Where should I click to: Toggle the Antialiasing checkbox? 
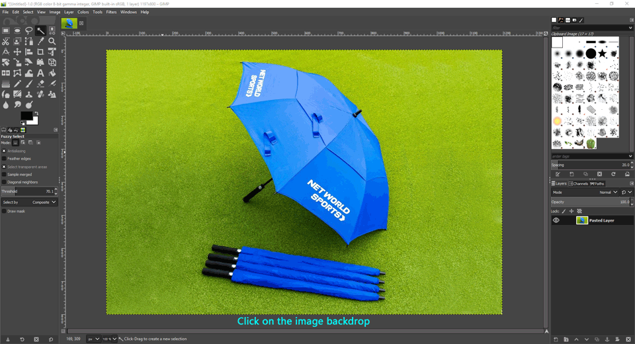[4, 151]
